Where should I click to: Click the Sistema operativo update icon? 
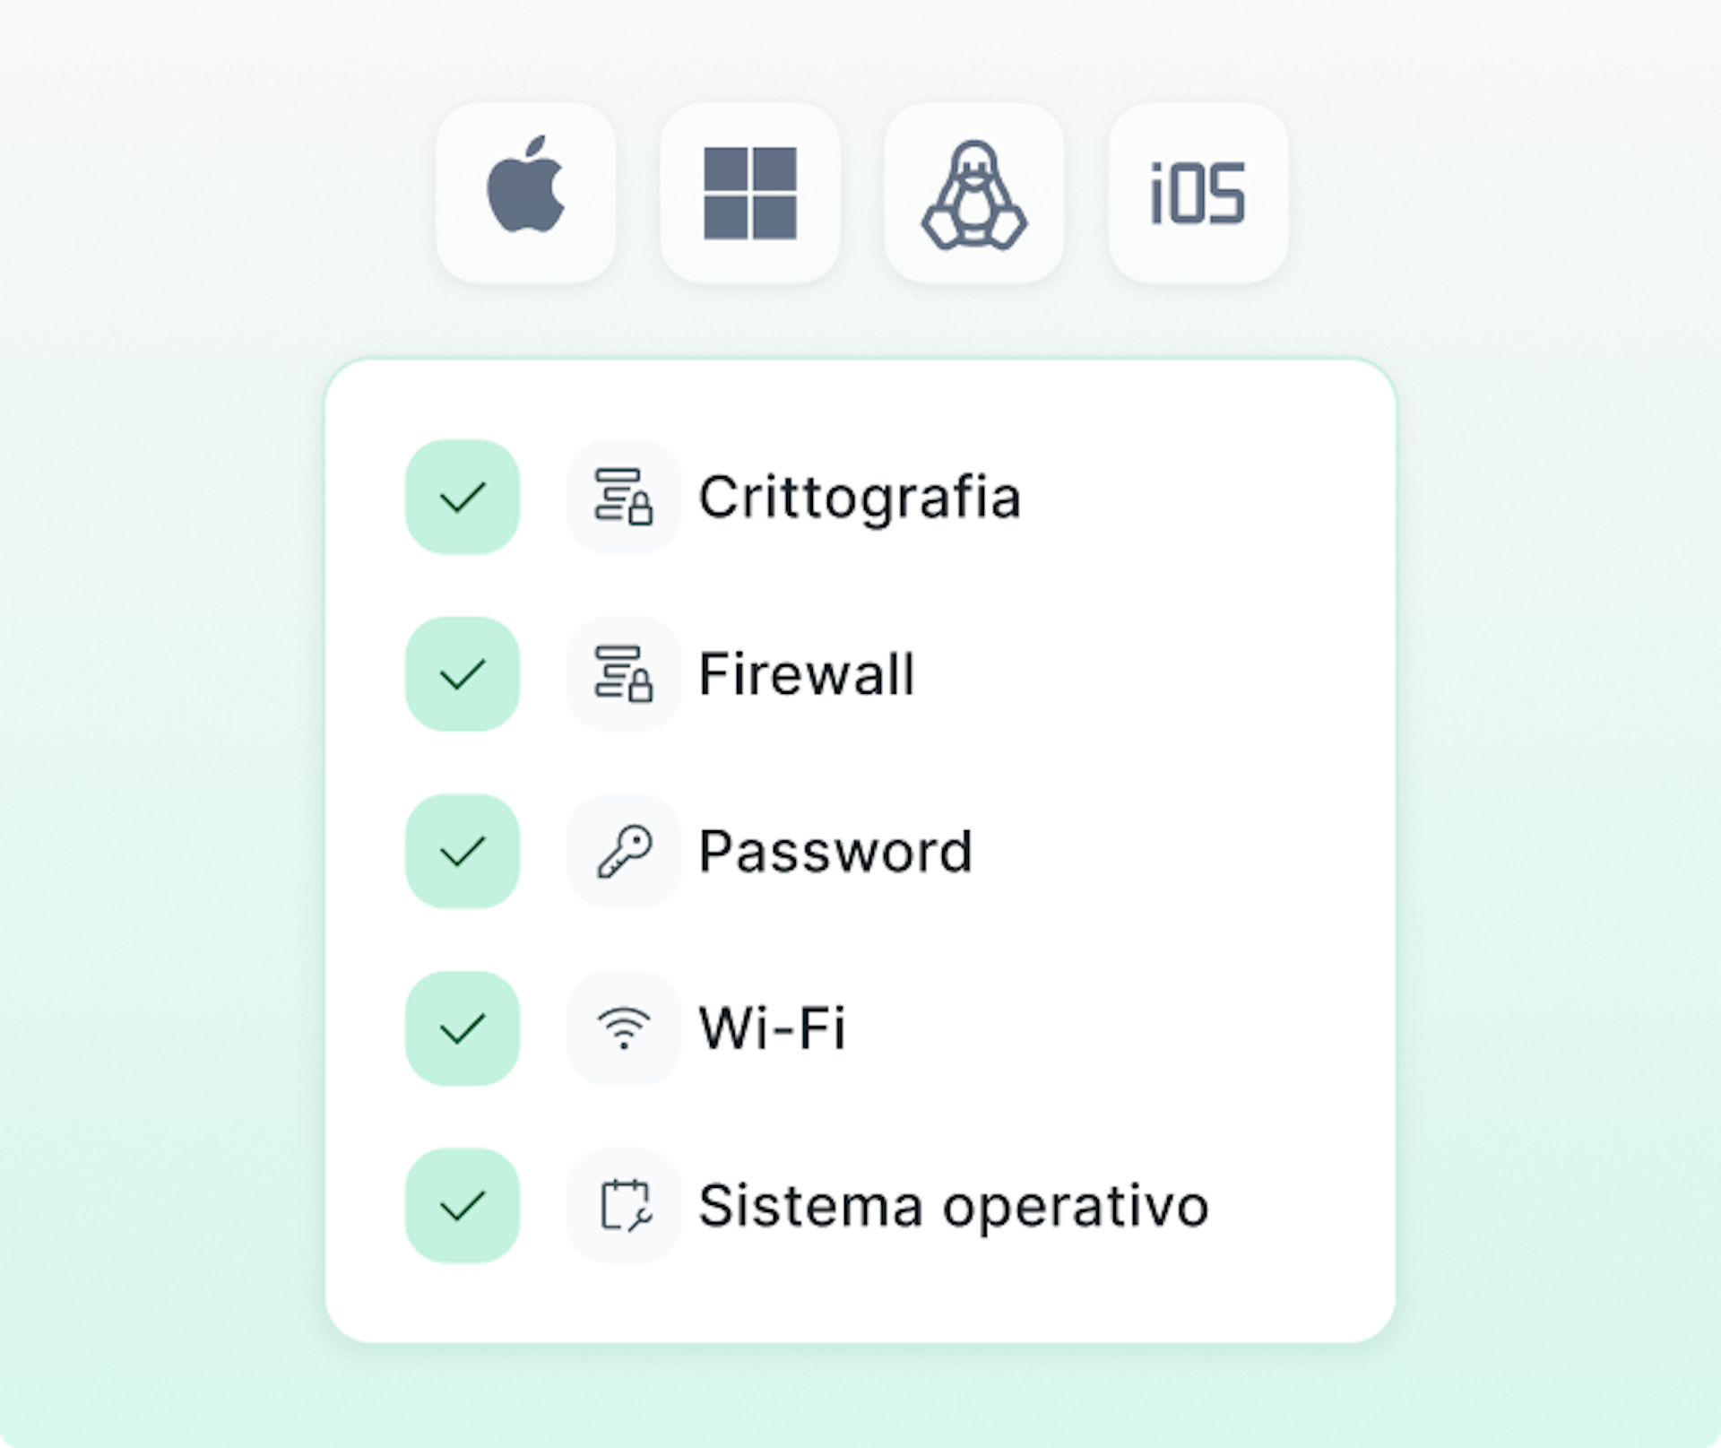point(624,1206)
